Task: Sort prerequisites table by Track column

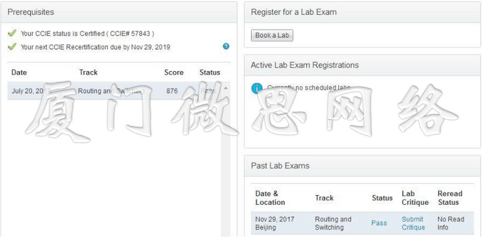Action: click(x=88, y=72)
